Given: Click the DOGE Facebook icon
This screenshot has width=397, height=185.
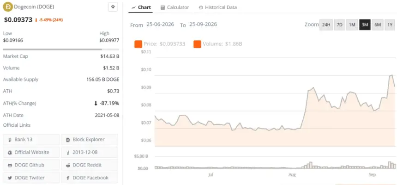Looking at the screenshot, I should pos(68,178).
